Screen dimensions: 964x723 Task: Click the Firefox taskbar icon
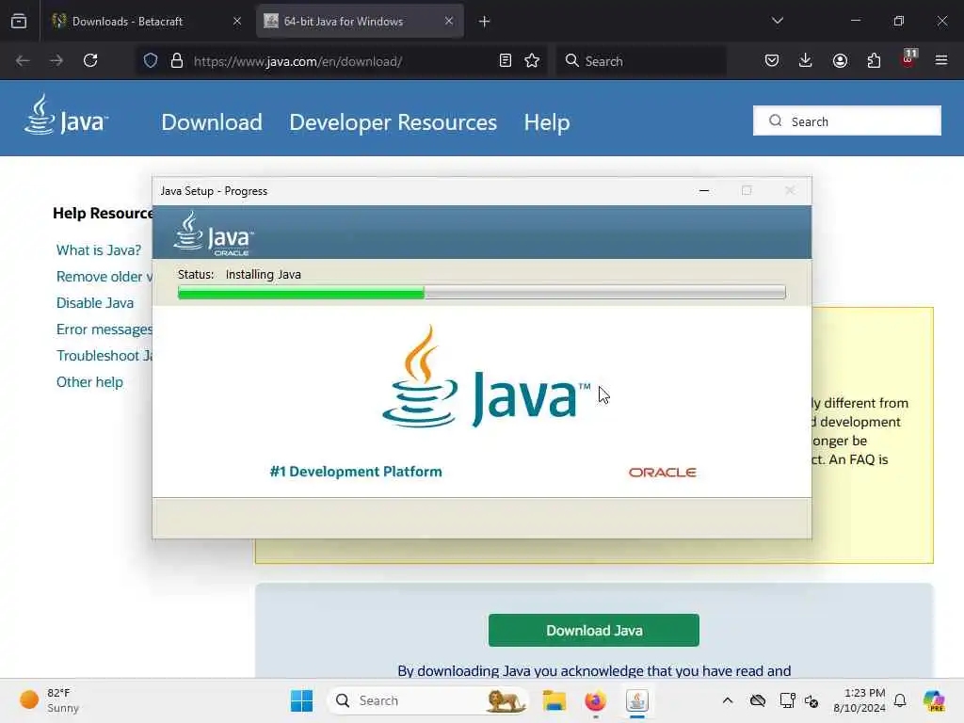coord(595,700)
